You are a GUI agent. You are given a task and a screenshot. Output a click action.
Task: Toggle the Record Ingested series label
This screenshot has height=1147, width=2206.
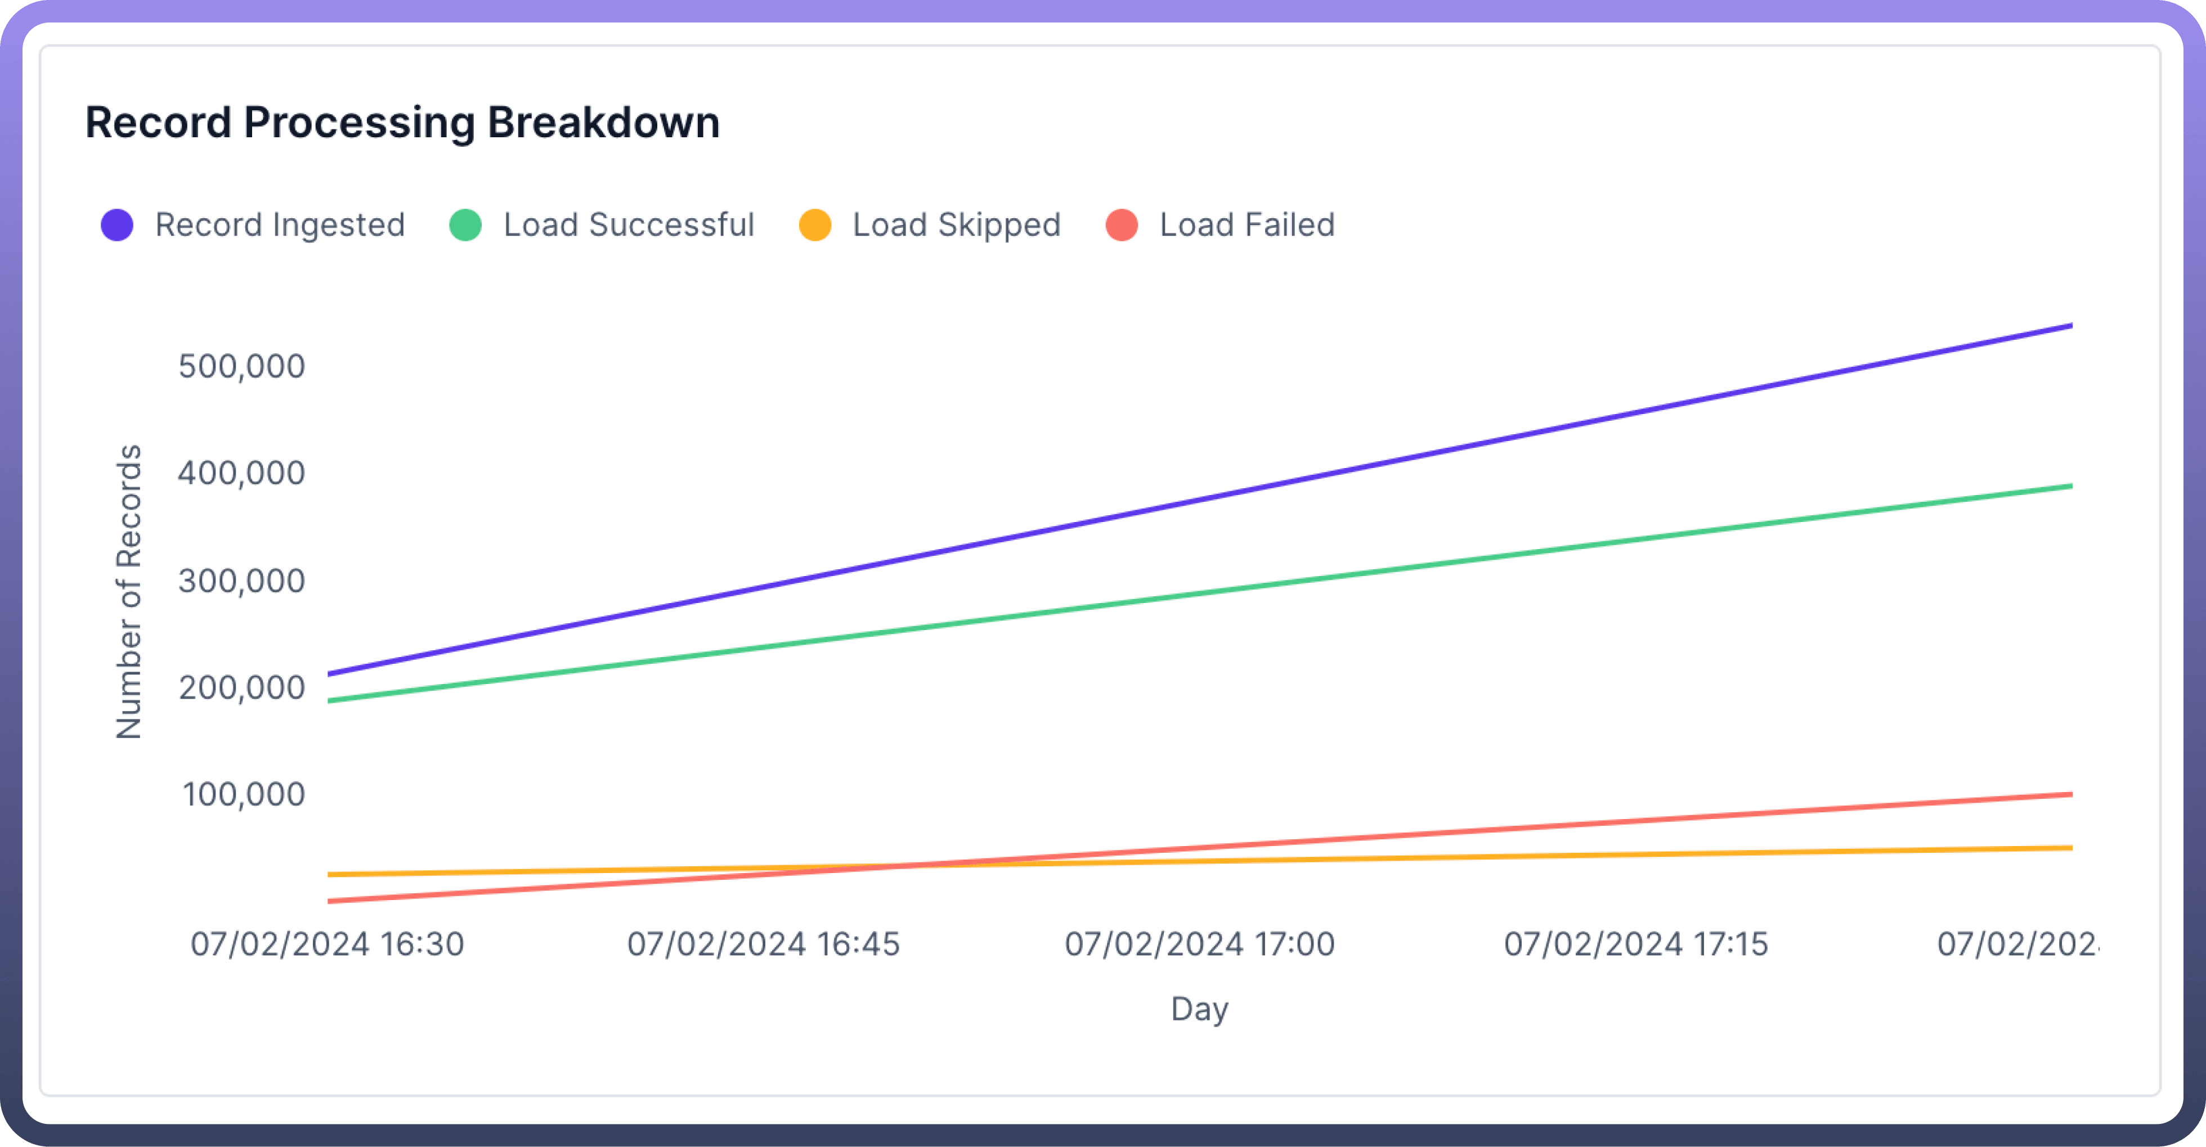click(279, 225)
